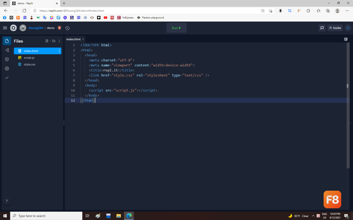Image resolution: width=353 pixels, height=220 pixels.
Task: Open the Packages cube sidebar icon
Action: tap(7, 59)
